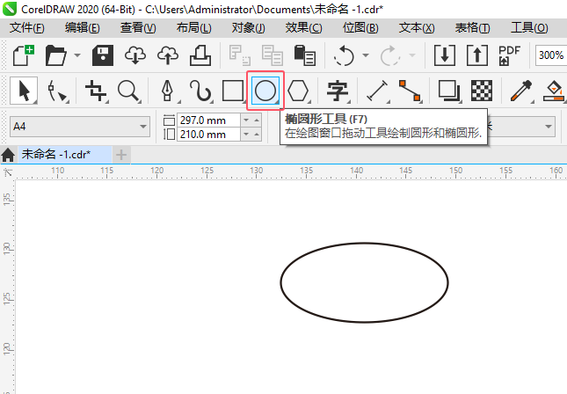Add a new document tab with plus
The width and height of the screenshot is (567, 394).
click(121, 155)
